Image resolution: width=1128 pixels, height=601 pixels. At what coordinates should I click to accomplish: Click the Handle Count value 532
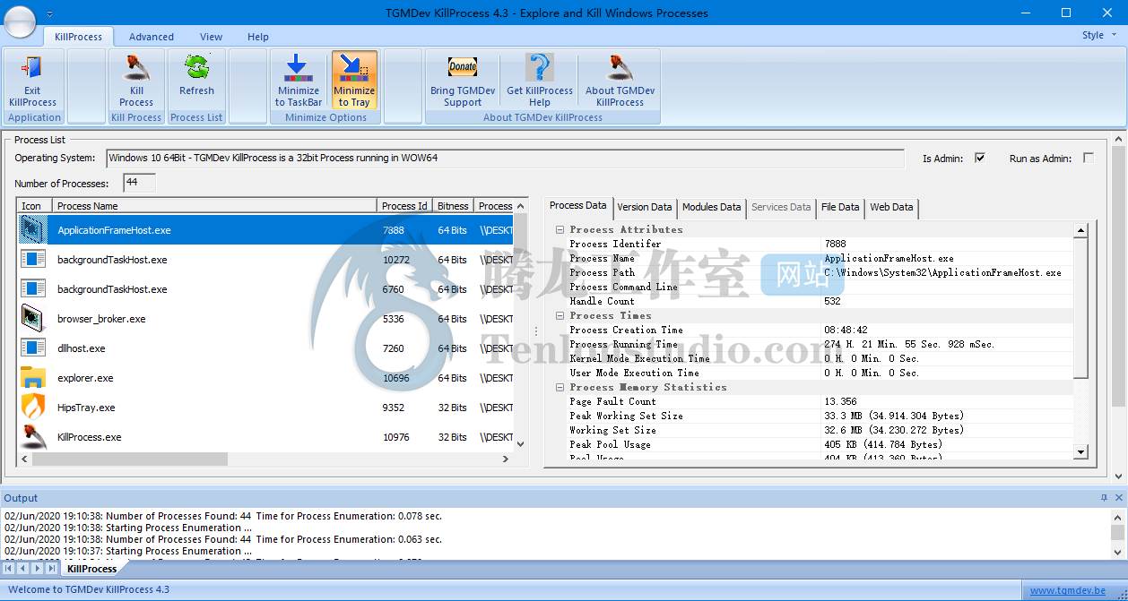(x=833, y=301)
